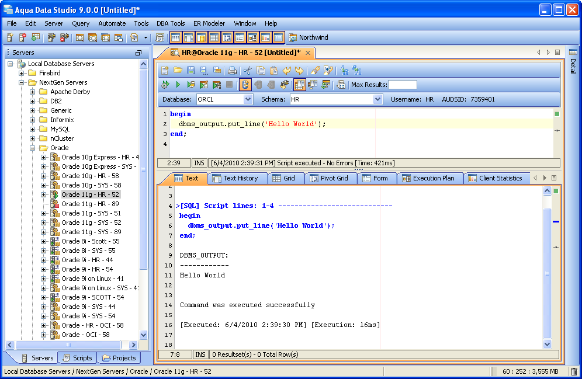Click the Undo arrow icon in editor toolbar
The width and height of the screenshot is (582, 379).
(x=286, y=70)
